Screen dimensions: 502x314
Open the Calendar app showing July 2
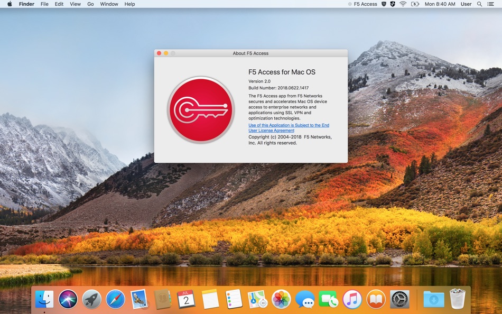click(x=185, y=299)
